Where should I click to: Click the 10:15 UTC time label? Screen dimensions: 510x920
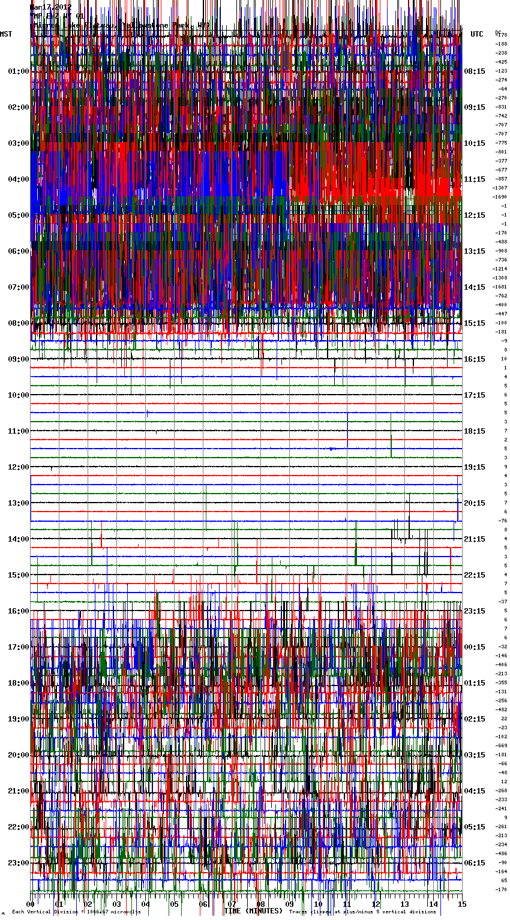(475, 143)
